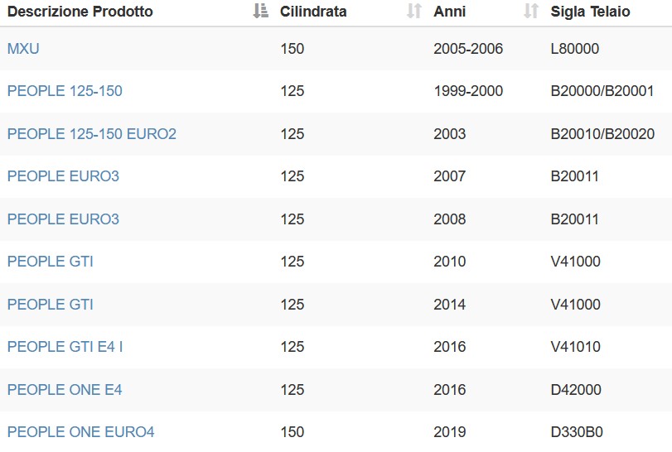Open the PEOPLE ONE E4 link
The height and width of the screenshot is (452, 672).
pyautogui.click(x=65, y=390)
